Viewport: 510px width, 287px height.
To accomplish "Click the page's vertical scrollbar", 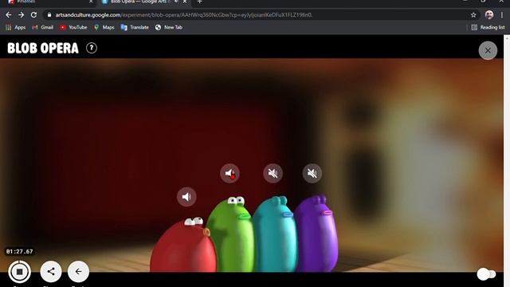I will pyautogui.click(x=507, y=161).
